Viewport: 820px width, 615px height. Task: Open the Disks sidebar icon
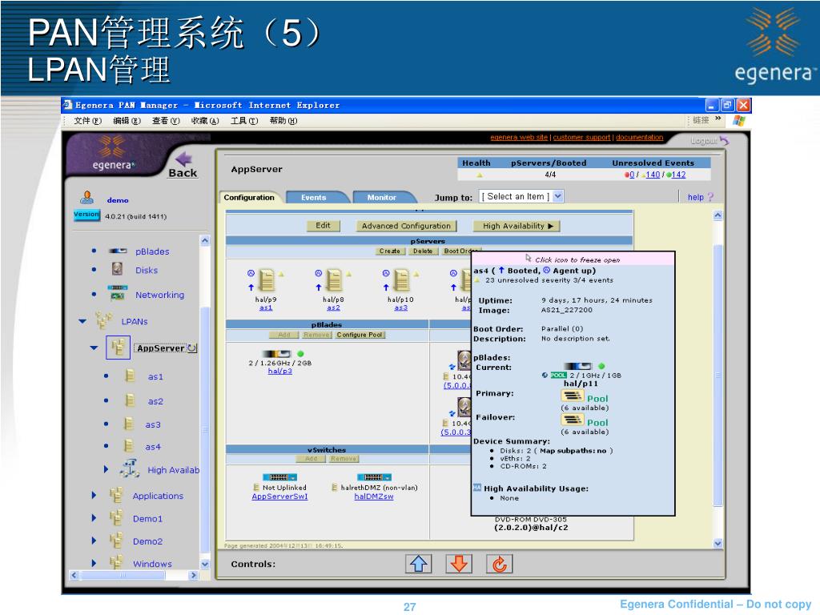[117, 269]
